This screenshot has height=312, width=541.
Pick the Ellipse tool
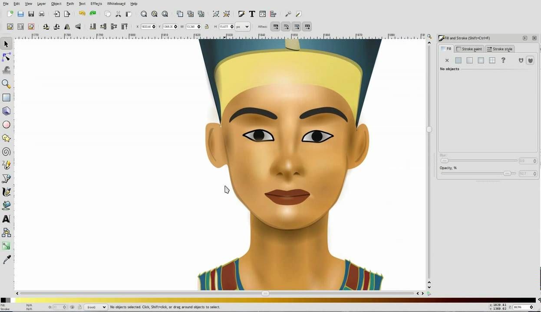(x=7, y=124)
